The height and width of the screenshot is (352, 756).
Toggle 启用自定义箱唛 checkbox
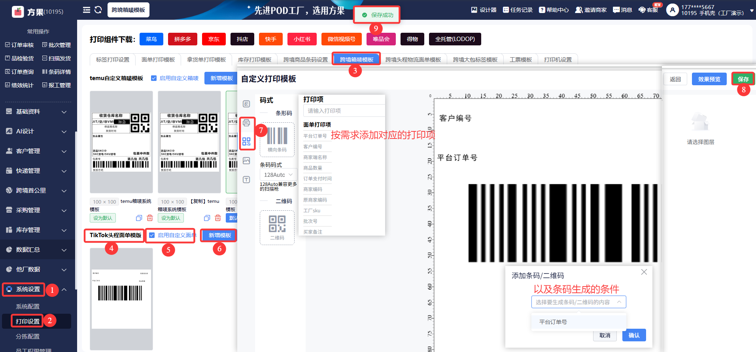(x=154, y=78)
